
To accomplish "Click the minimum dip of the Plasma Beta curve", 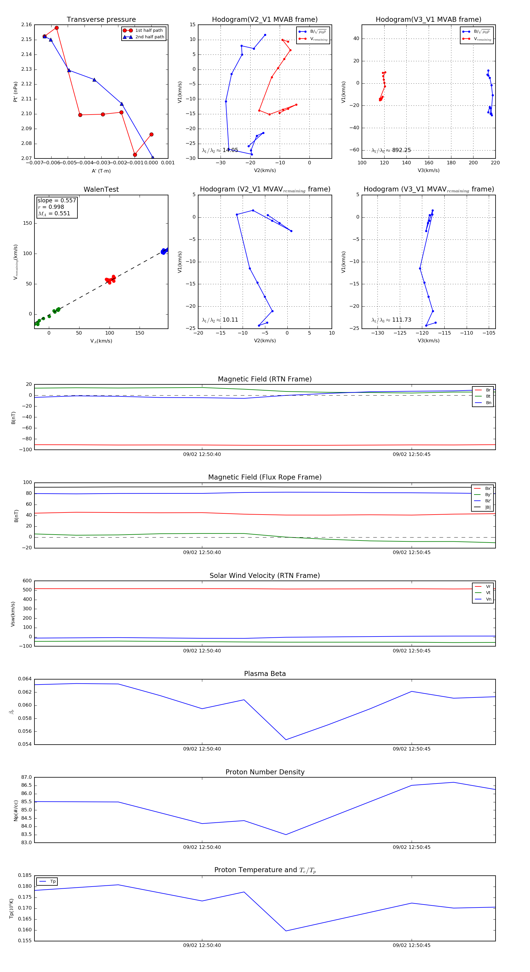I will tap(286, 740).
